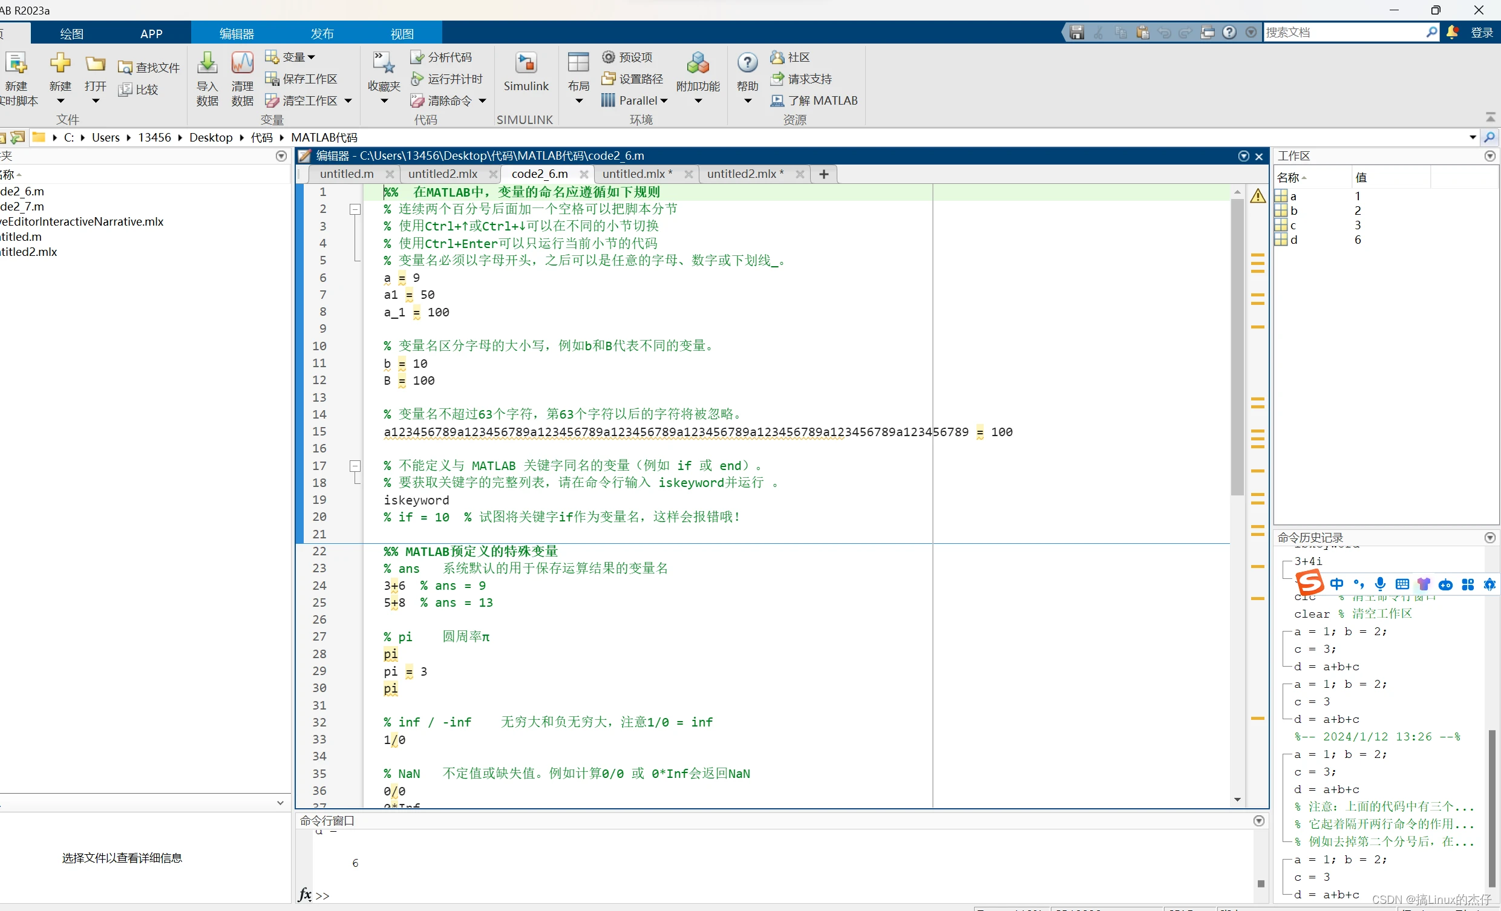This screenshot has height=911, width=1501.
Task: Click inside the search documentation field
Action: [1344, 32]
